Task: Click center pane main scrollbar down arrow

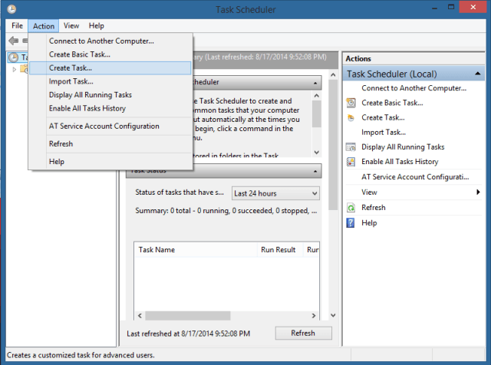Action: 333,315
